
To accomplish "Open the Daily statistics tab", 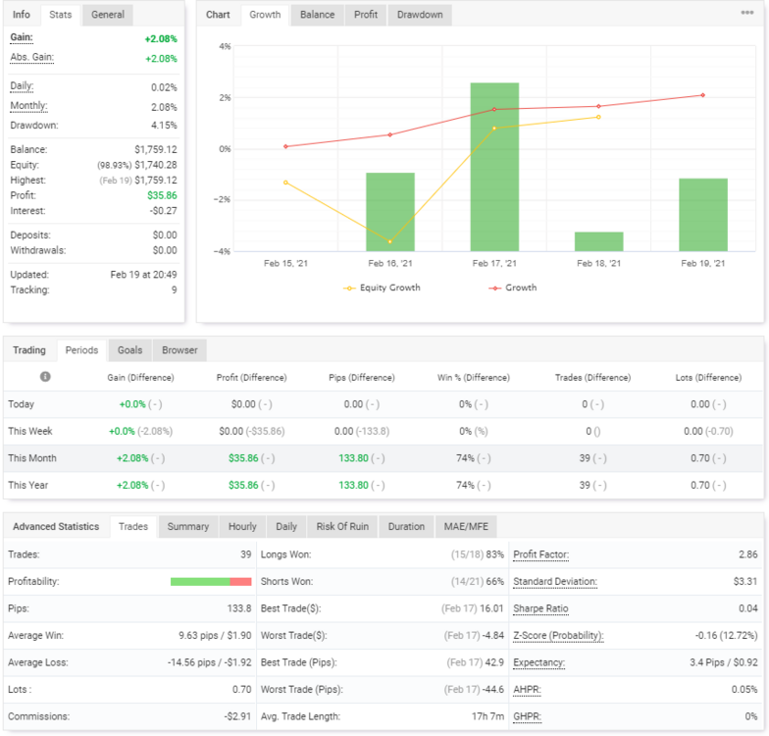I will (286, 526).
